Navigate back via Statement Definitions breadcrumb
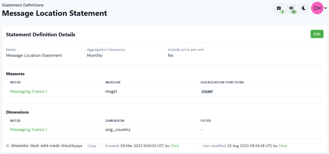Image resolution: width=329 pixels, height=154 pixels. point(23,5)
